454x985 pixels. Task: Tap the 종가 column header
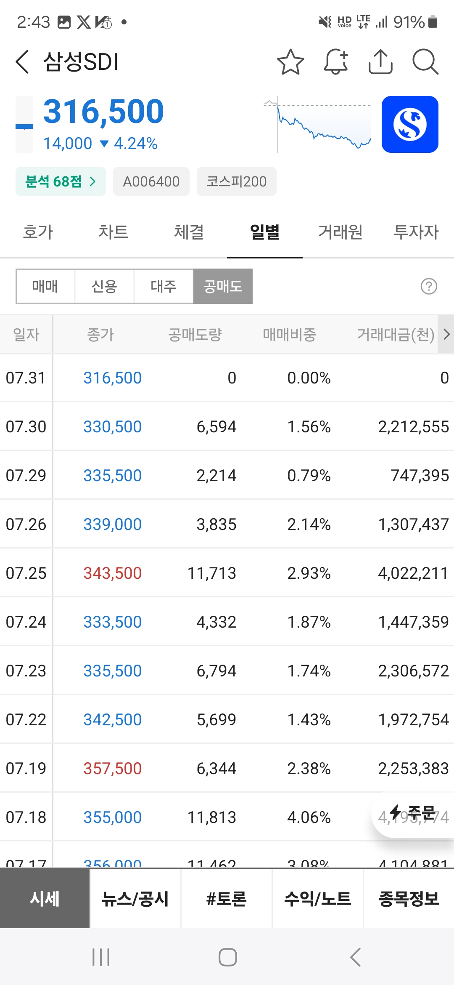100,335
